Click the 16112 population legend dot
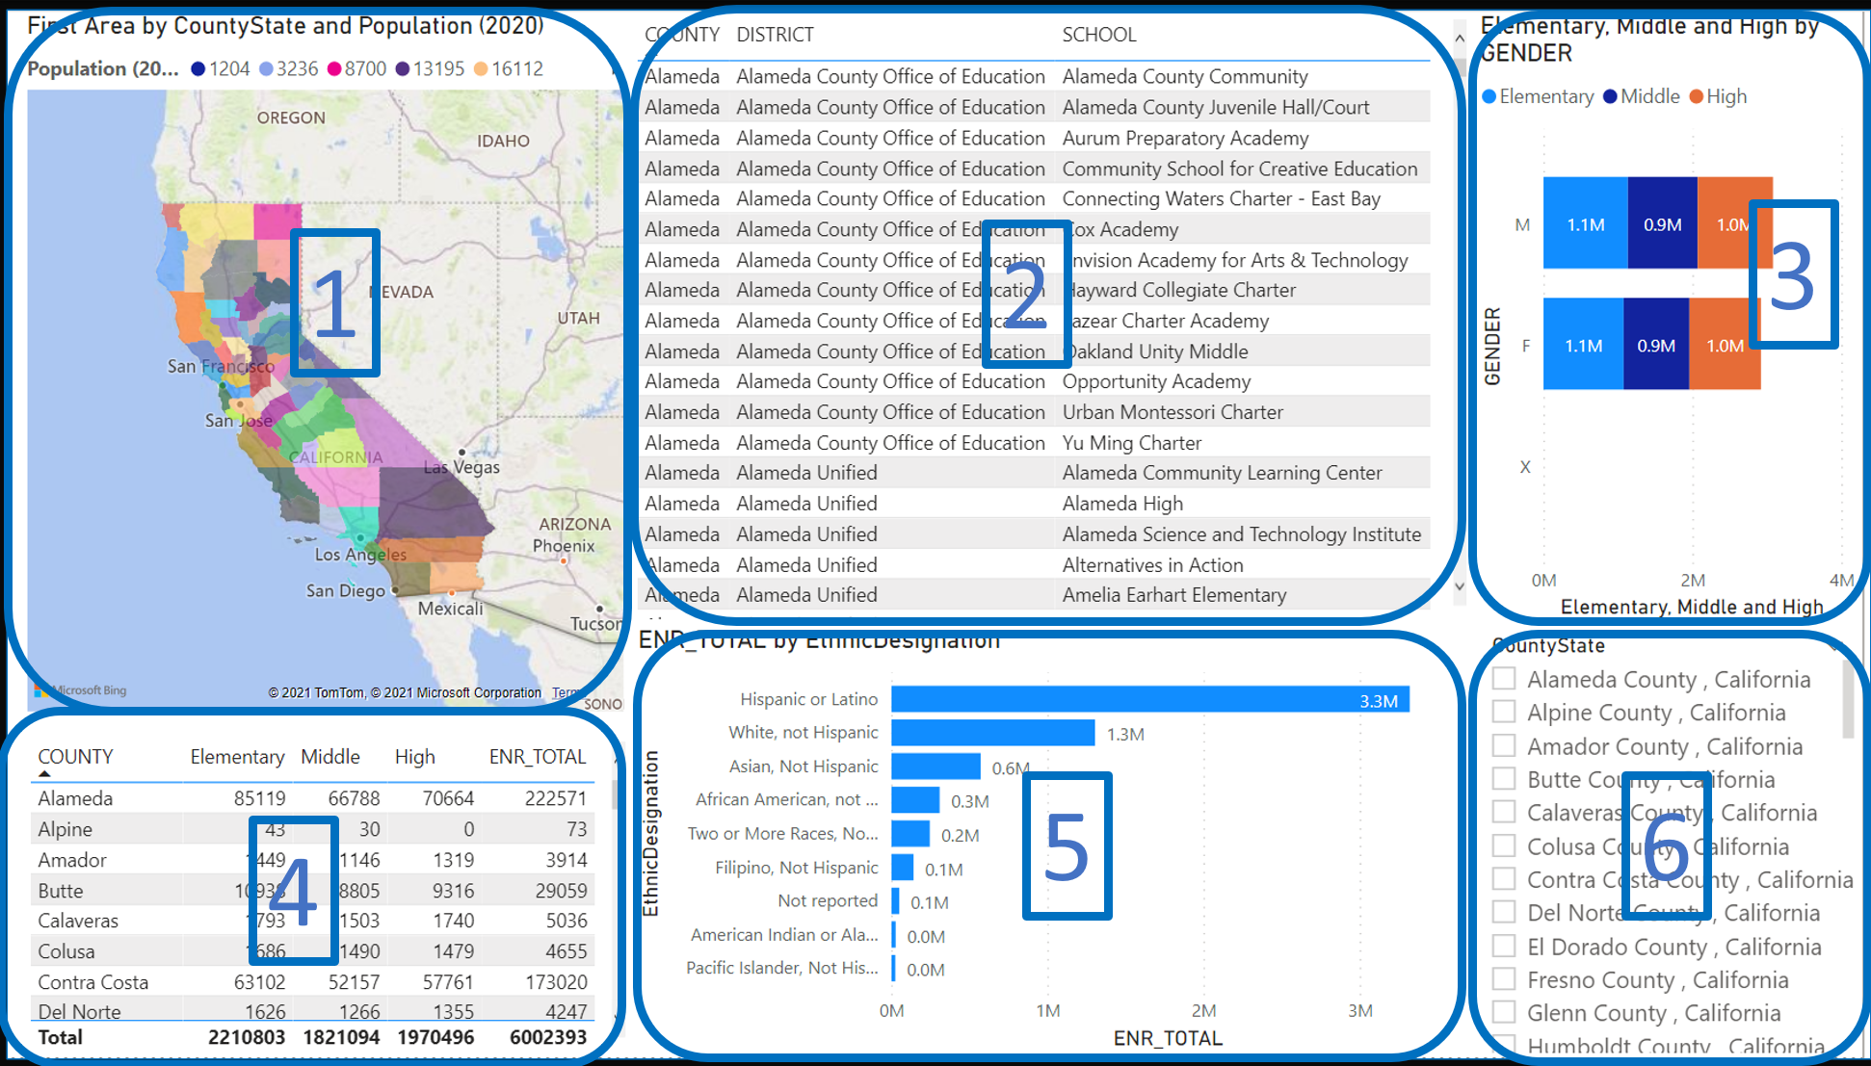 click(x=481, y=69)
